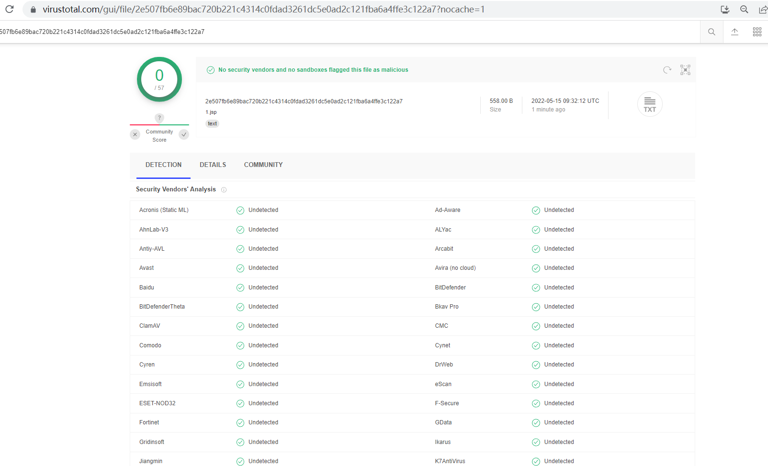Click vendor name 'GData'
This screenshot has height=466, width=768.
443,422
